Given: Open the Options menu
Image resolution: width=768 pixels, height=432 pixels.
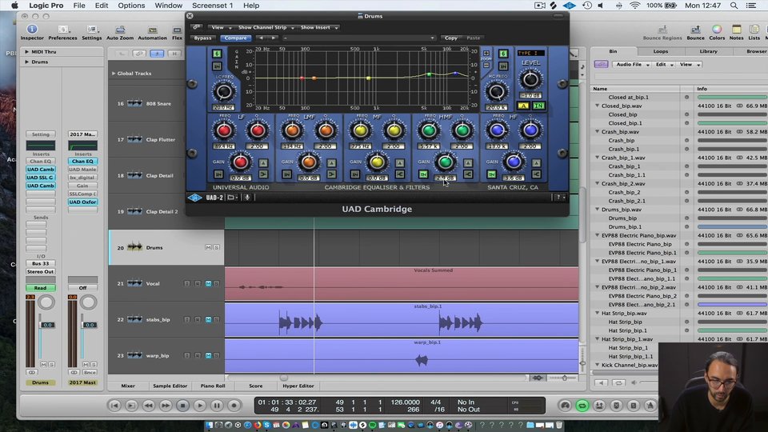Looking at the screenshot, I should (x=131, y=6).
